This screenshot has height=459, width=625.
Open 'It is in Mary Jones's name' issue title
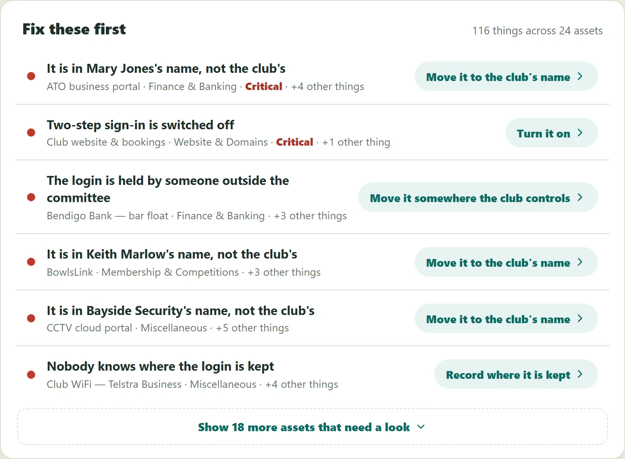(x=166, y=68)
